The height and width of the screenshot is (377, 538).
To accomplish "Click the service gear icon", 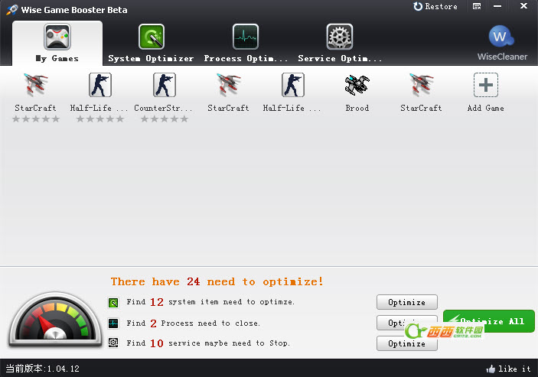I will tap(113, 343).
